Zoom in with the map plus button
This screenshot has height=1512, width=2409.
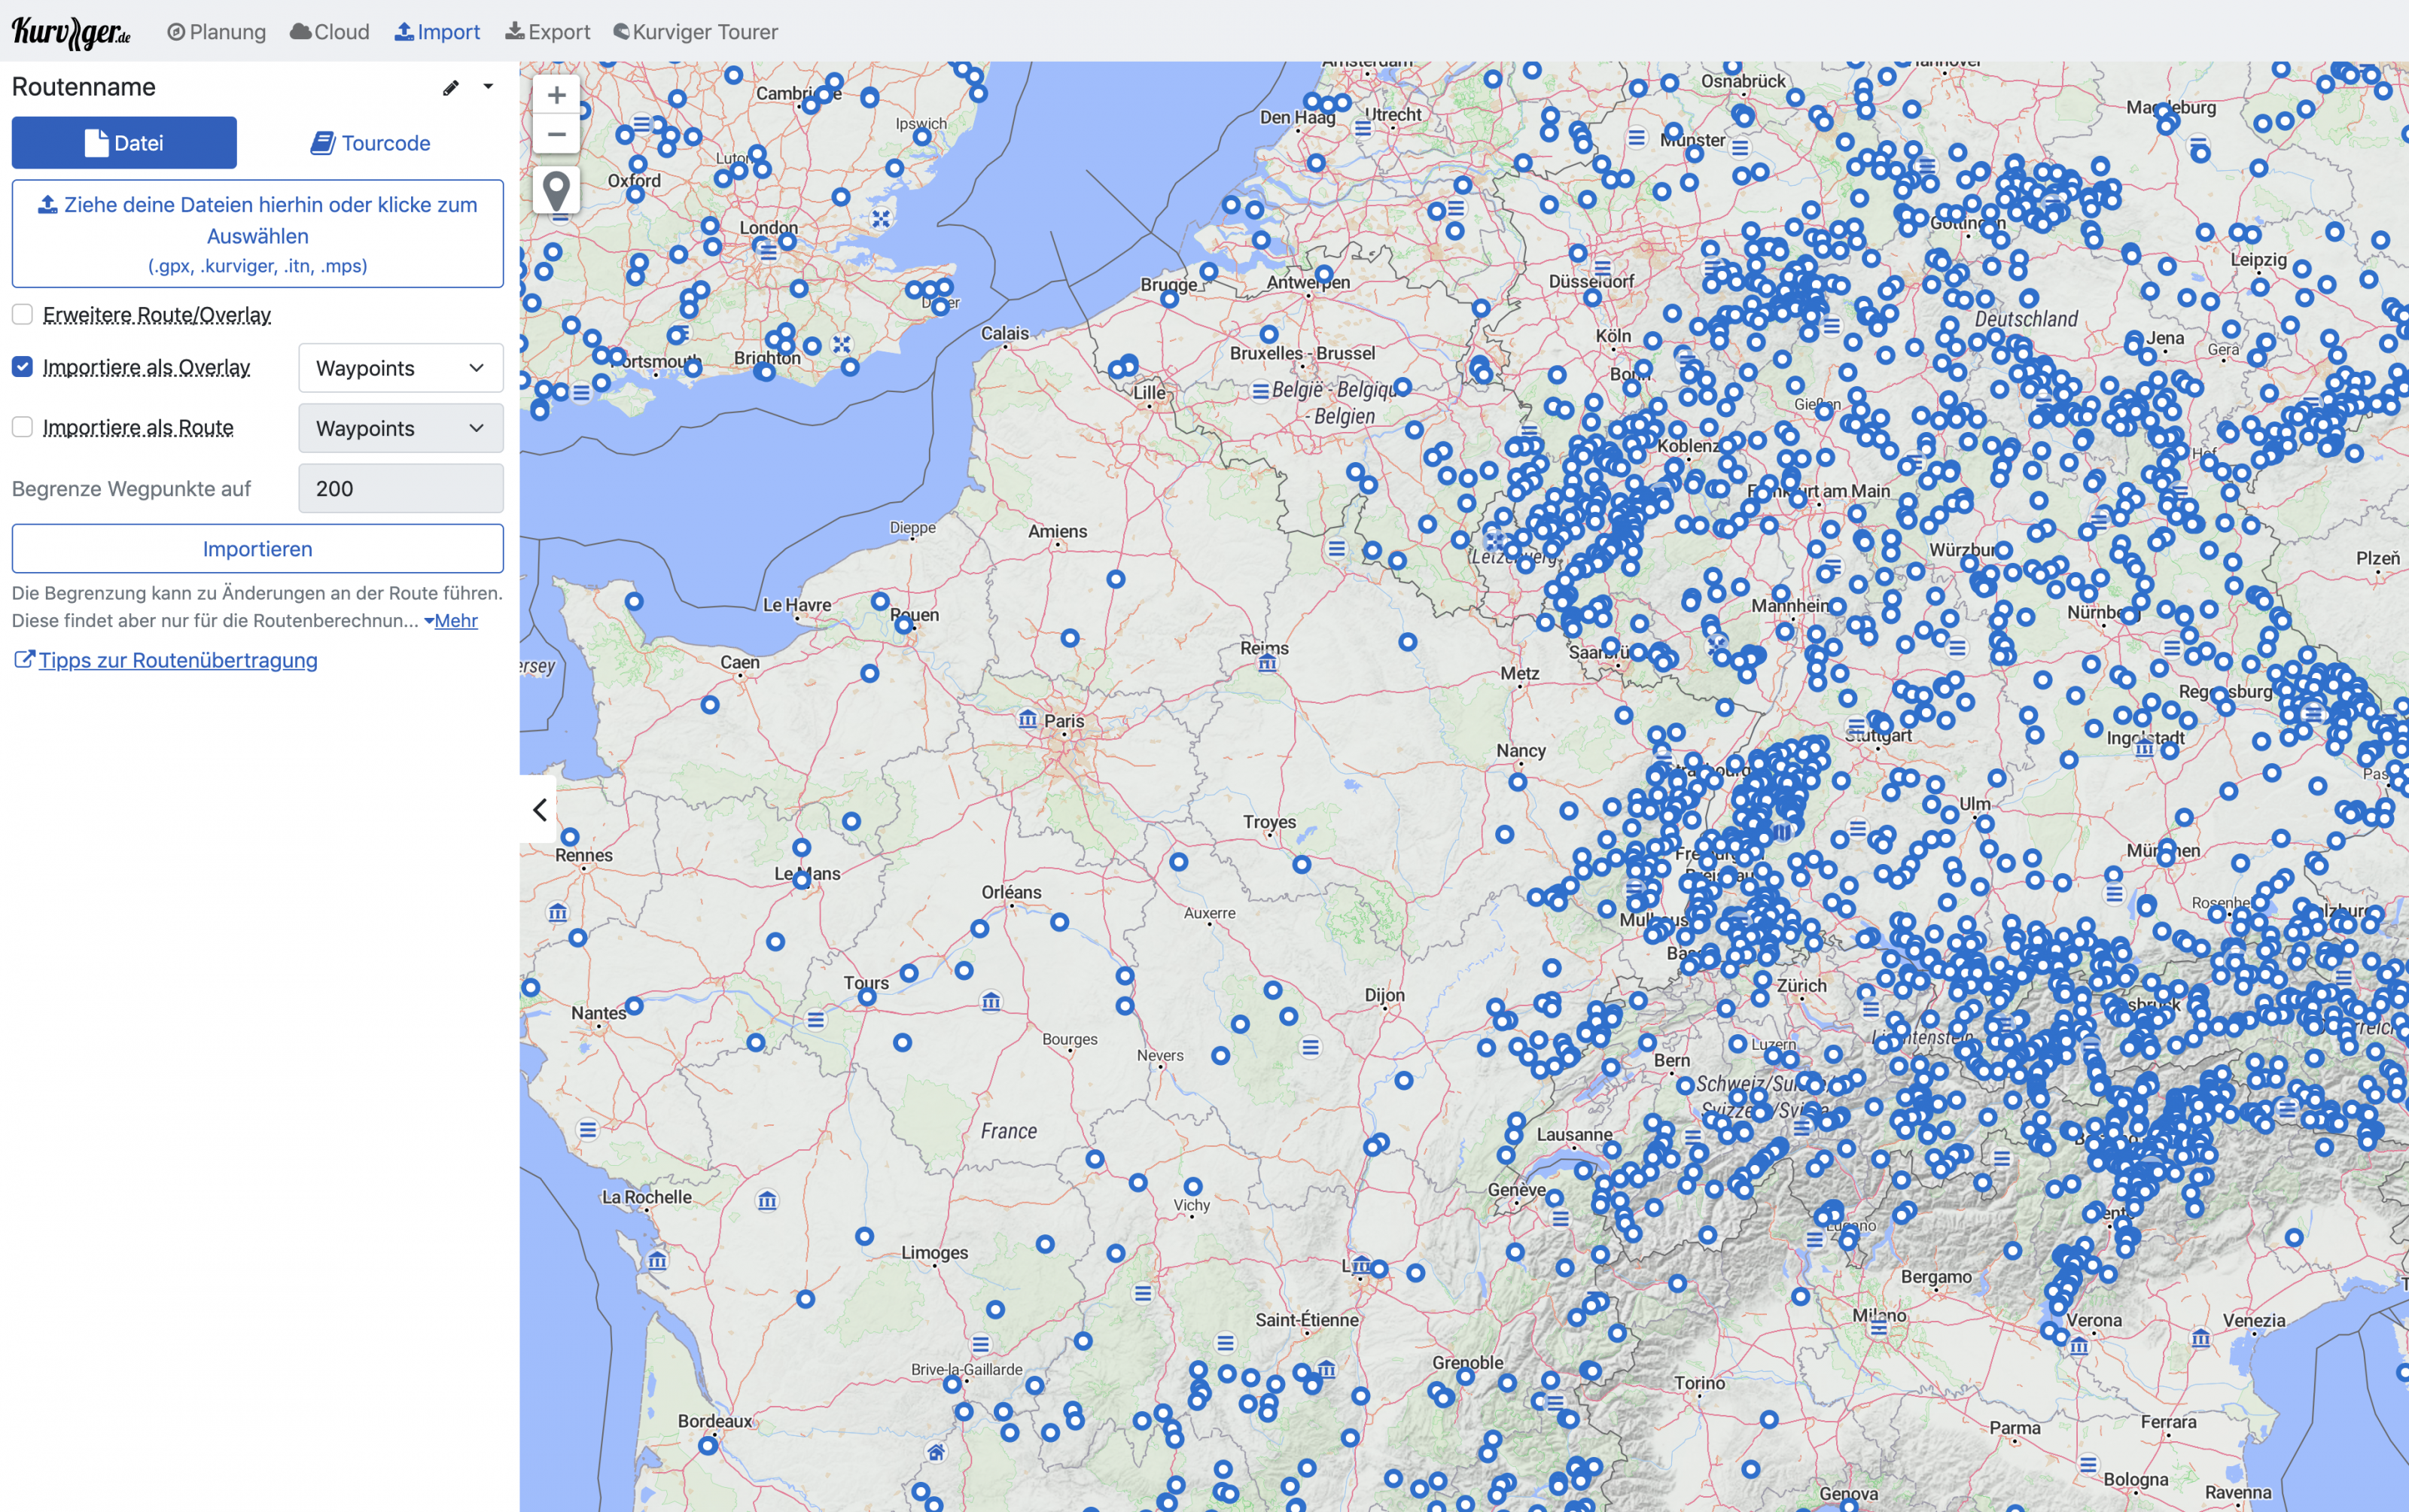tap(556, 95)
